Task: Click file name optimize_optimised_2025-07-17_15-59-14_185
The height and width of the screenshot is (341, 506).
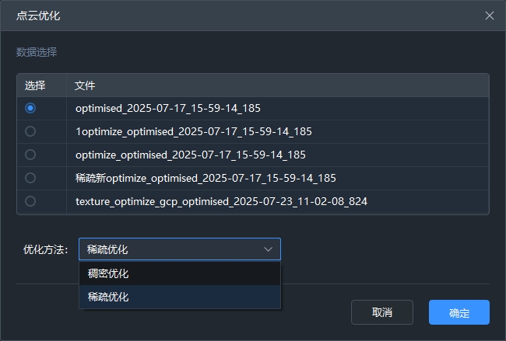Action: 190,155
